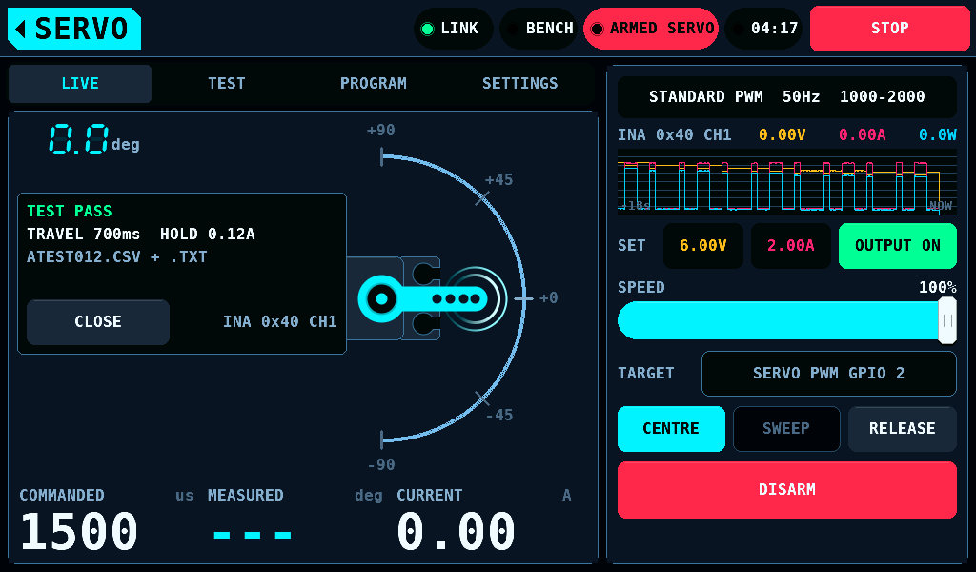Click the red DISARM button

[x=786, y=490]
